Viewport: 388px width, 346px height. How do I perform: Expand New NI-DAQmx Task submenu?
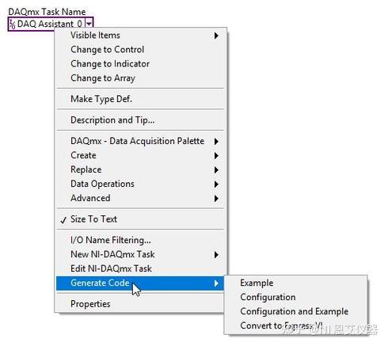[x=140, y=254]
